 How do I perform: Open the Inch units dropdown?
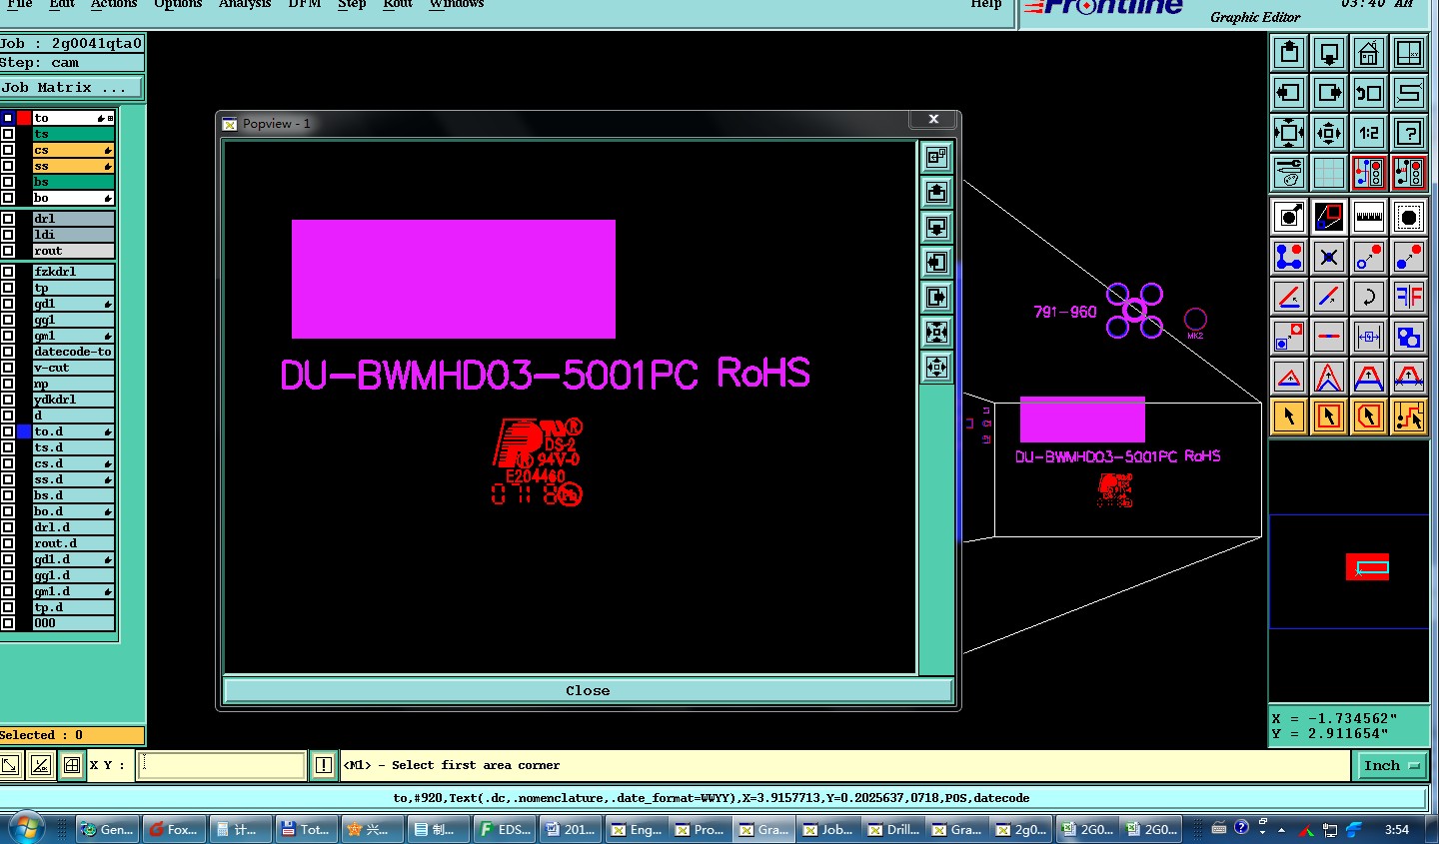(1392, 765)
